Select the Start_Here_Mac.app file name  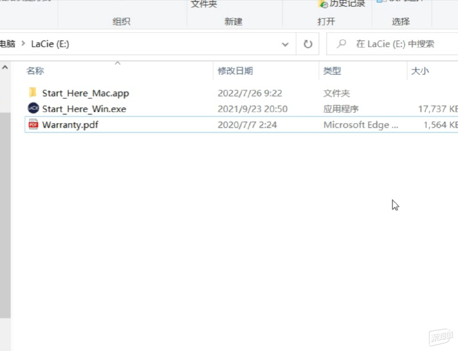click(85, 93)
